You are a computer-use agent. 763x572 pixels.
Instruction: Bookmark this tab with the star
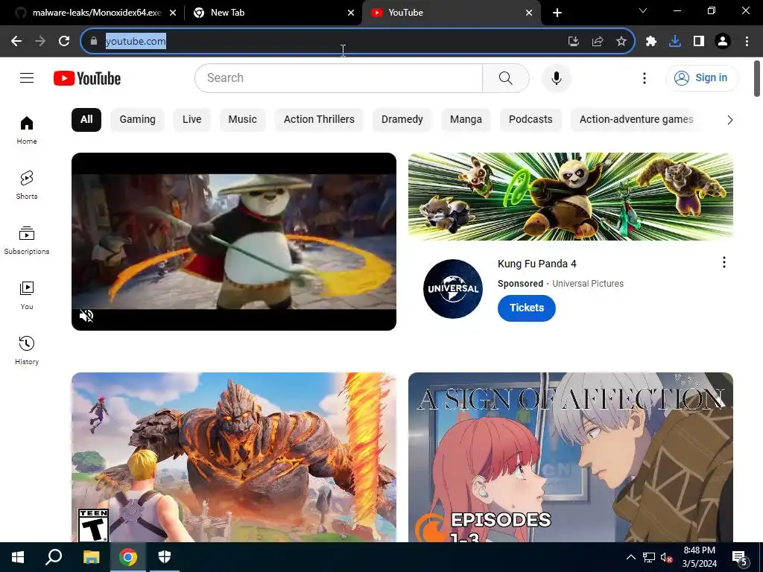click(x=621, y=42)
